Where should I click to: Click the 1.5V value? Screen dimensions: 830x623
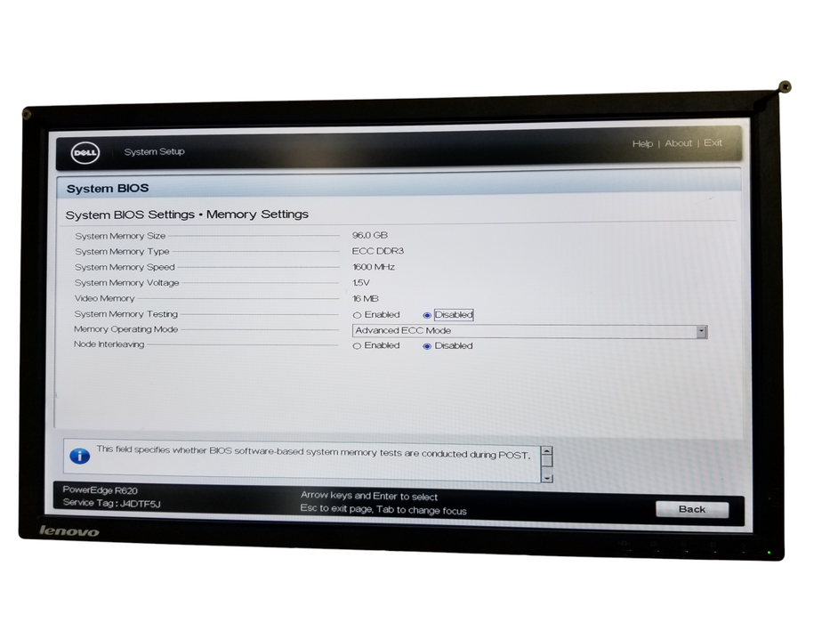point(361,283)
